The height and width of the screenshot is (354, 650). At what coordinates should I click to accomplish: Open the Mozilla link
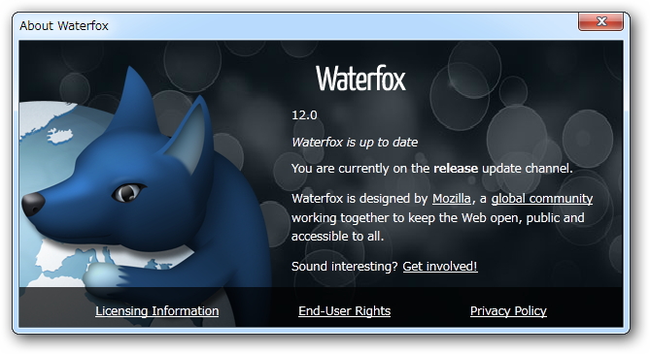click(x=452, y=199)
